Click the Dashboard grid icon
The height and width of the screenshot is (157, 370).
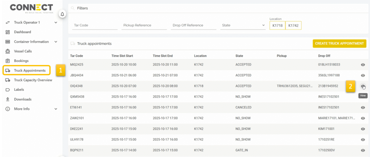(x=8, y=32)
